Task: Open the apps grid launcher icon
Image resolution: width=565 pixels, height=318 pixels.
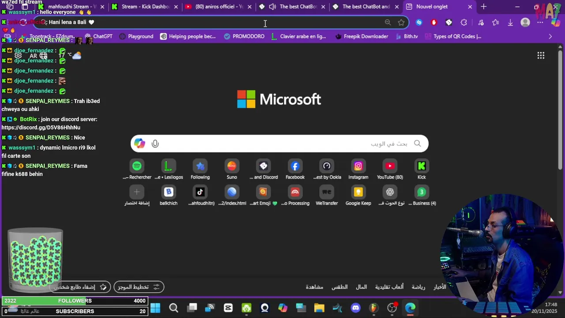Action: click(x=541, y=55)
